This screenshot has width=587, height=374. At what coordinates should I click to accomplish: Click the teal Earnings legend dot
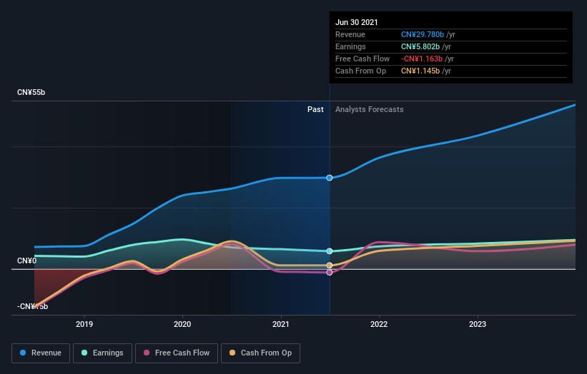pyautogui.click(x=84, y=353)
